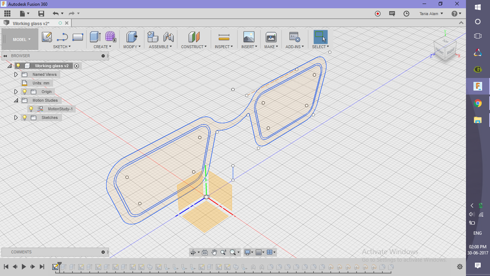Open the data panel grid icon

pos(7,14)
